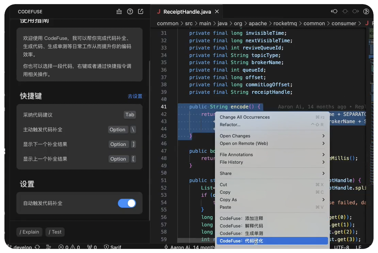This screenshot has height=253, width=378.
Task: Click the 'consumer' breadcrumb segment
Action: tap(344, 23)
